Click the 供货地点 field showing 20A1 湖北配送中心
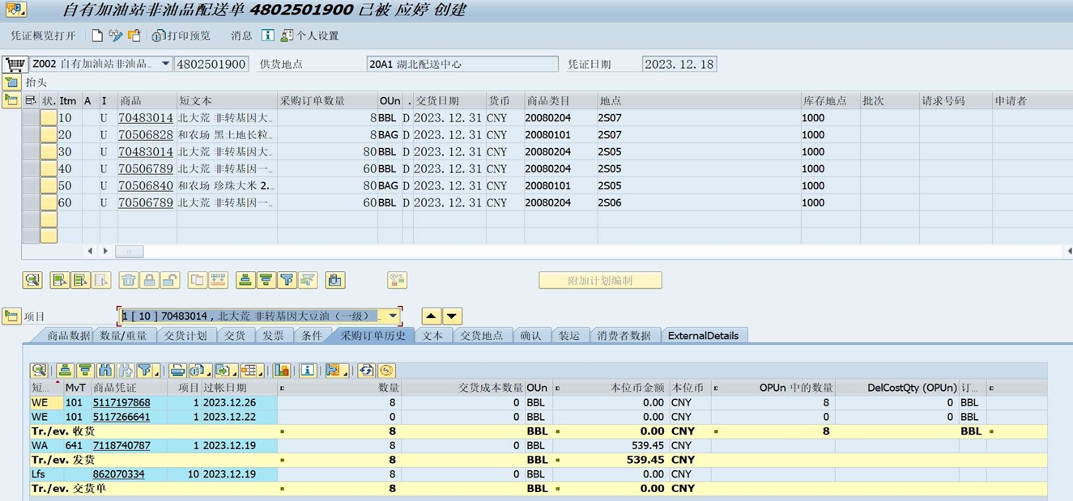The height and width of the screenshot is (501, 1073). pyautogui.click(x=462, y=64)
